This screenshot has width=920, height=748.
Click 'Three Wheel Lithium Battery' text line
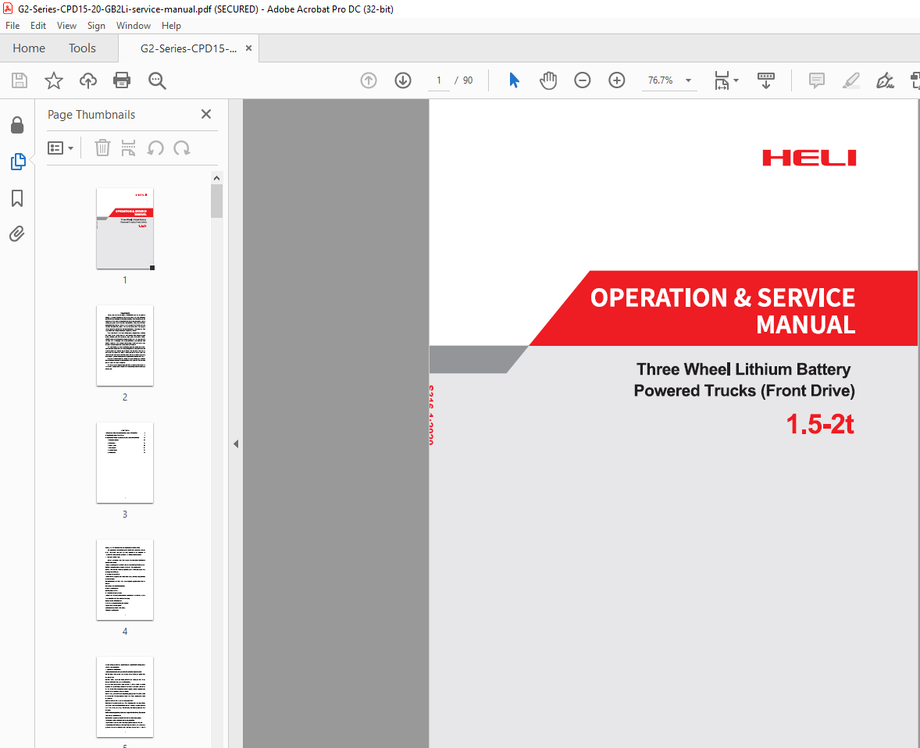(743, 369)
